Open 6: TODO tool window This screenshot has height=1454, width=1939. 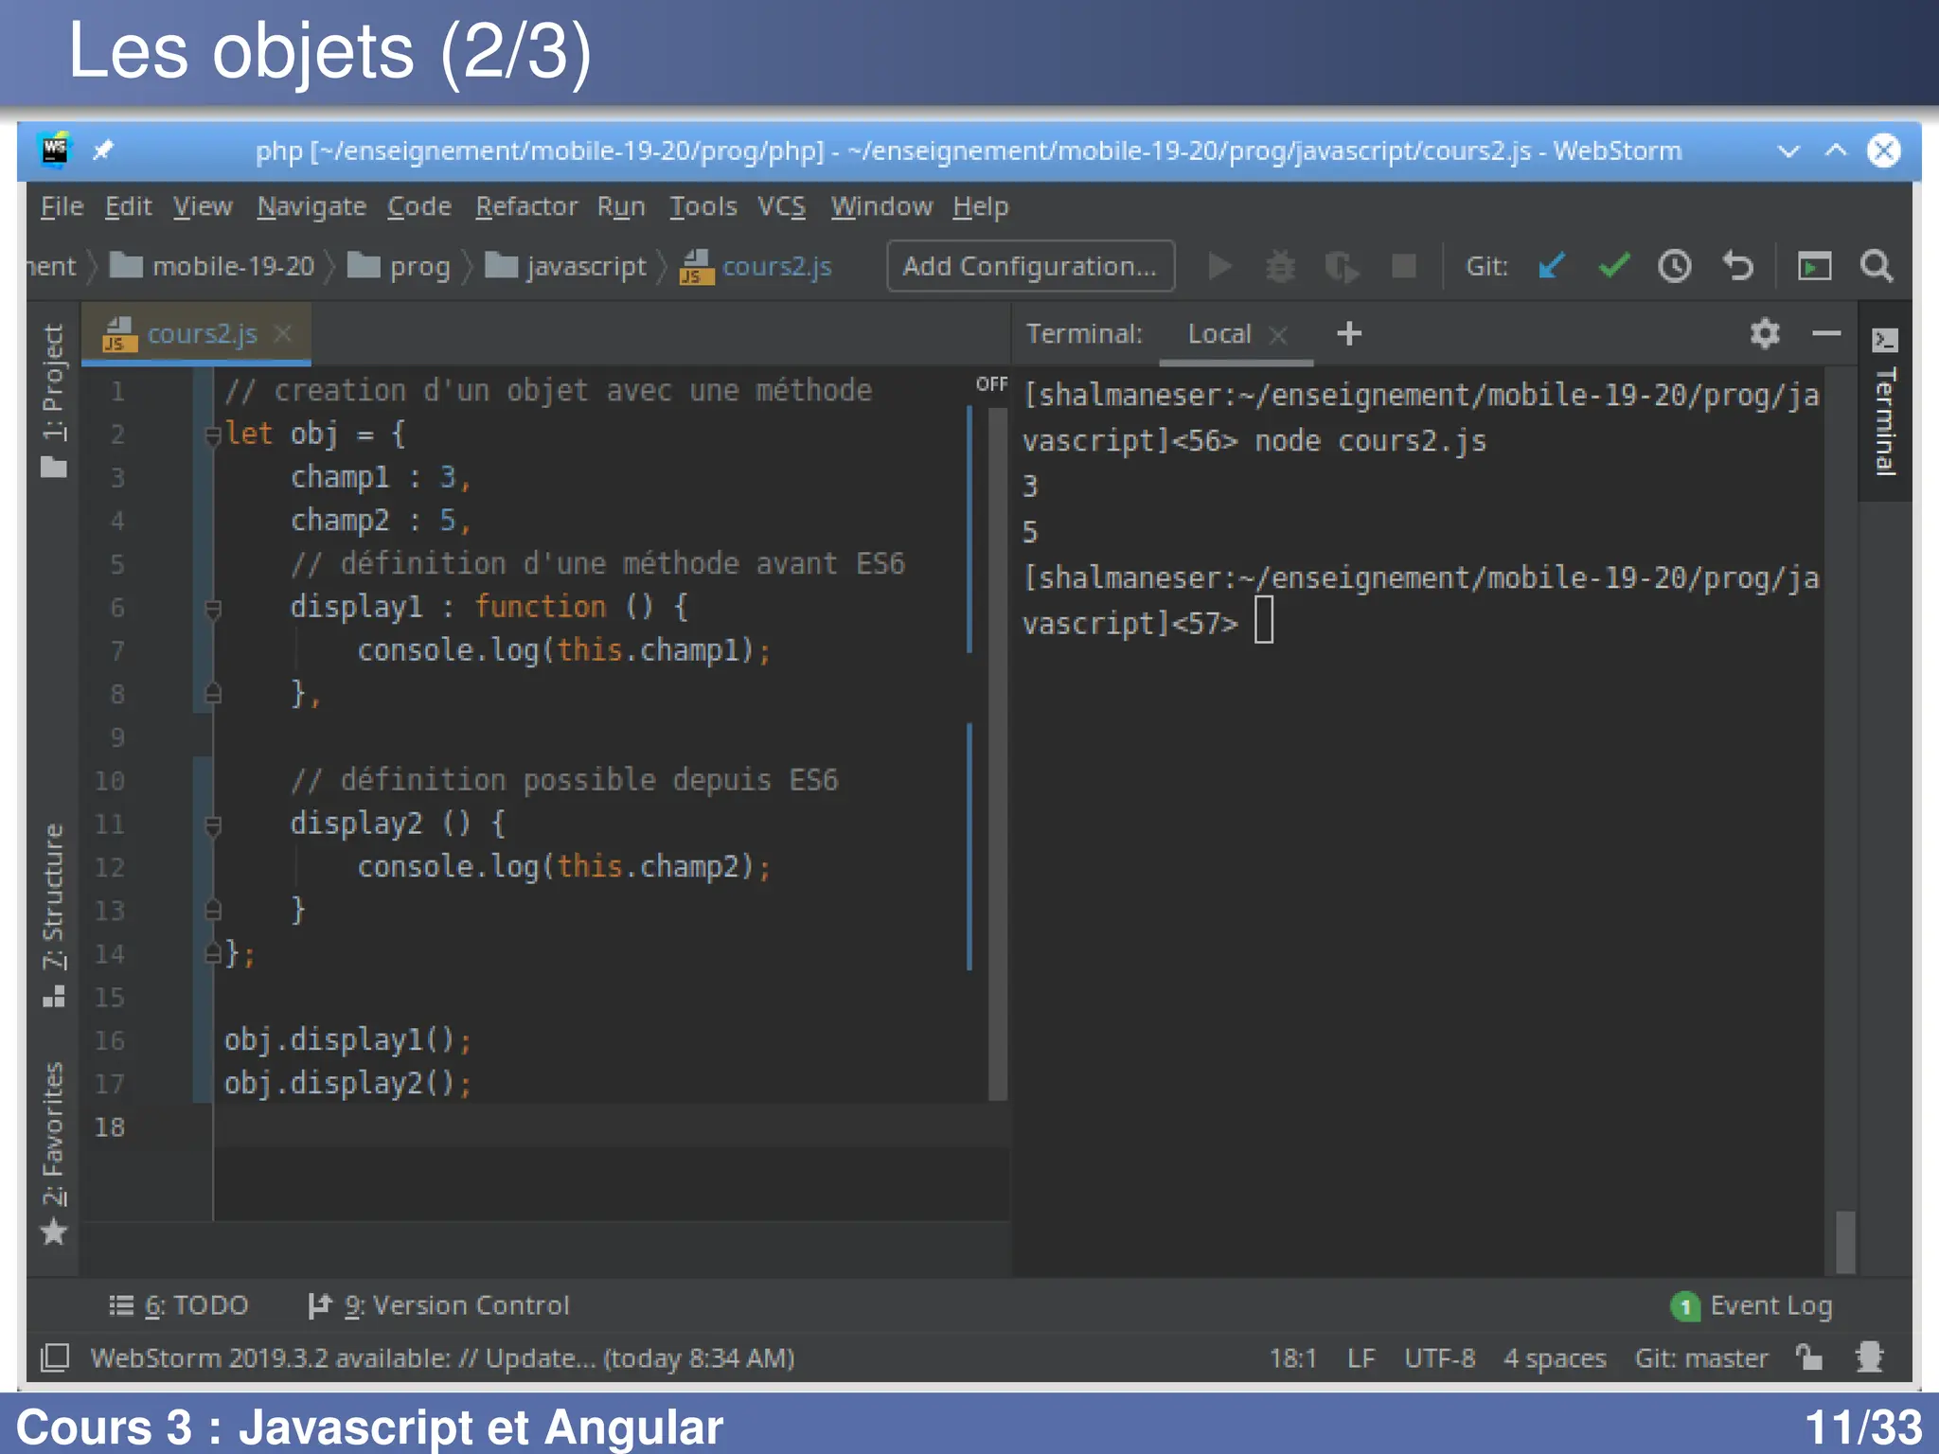click(178, 1306)
